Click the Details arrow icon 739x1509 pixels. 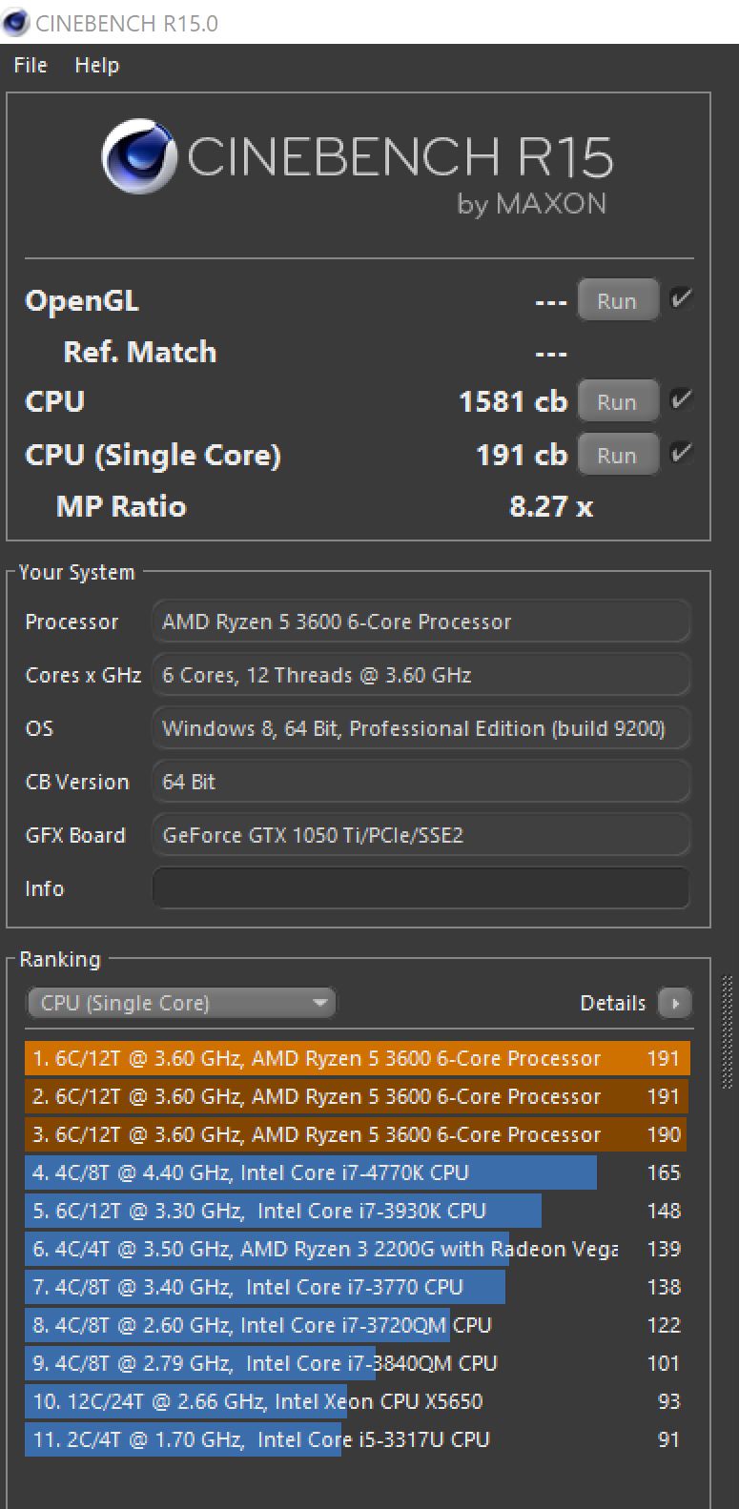674,1003
